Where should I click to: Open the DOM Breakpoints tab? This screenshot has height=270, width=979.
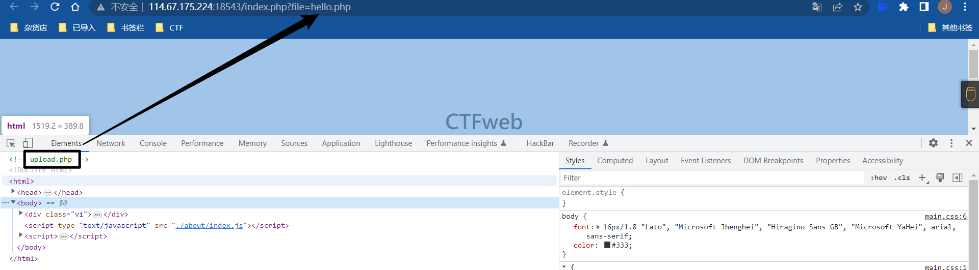pyautogui.click(x=773, y=161)
